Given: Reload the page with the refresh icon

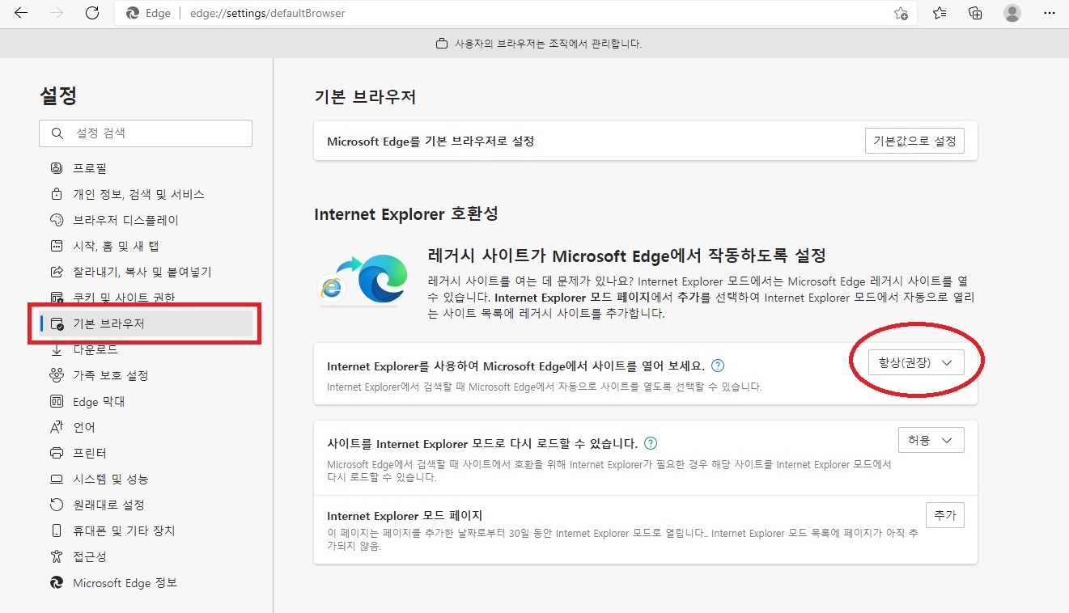Looking at the screenshot, I should pos(91,13).
